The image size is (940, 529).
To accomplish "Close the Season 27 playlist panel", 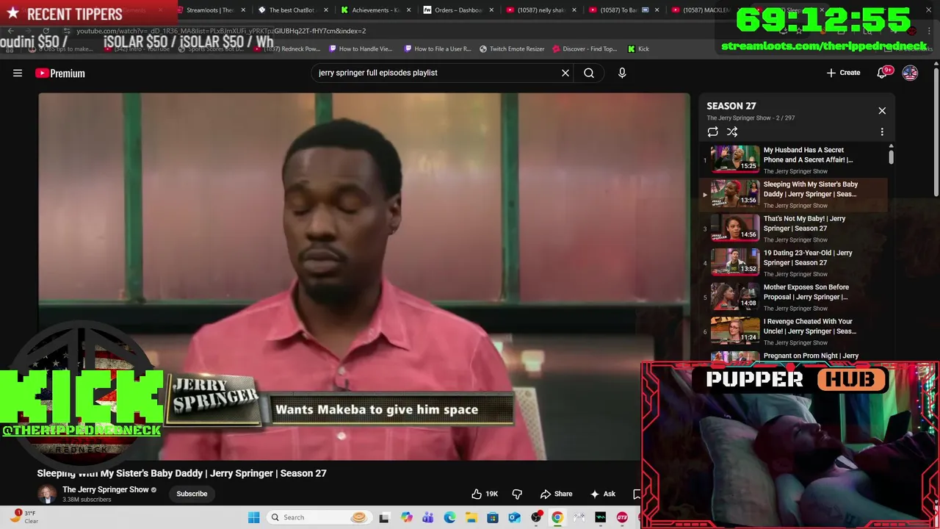I will click(882, 111).
